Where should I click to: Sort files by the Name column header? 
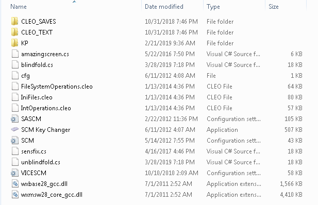19,7
